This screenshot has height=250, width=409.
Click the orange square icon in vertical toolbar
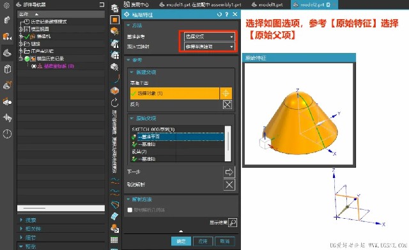click(x=114, y=20)
